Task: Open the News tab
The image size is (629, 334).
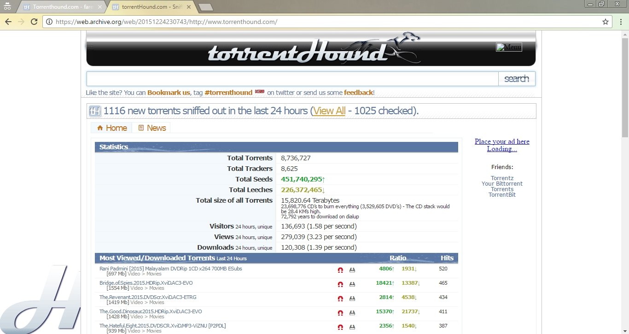Action: point(151,128)
